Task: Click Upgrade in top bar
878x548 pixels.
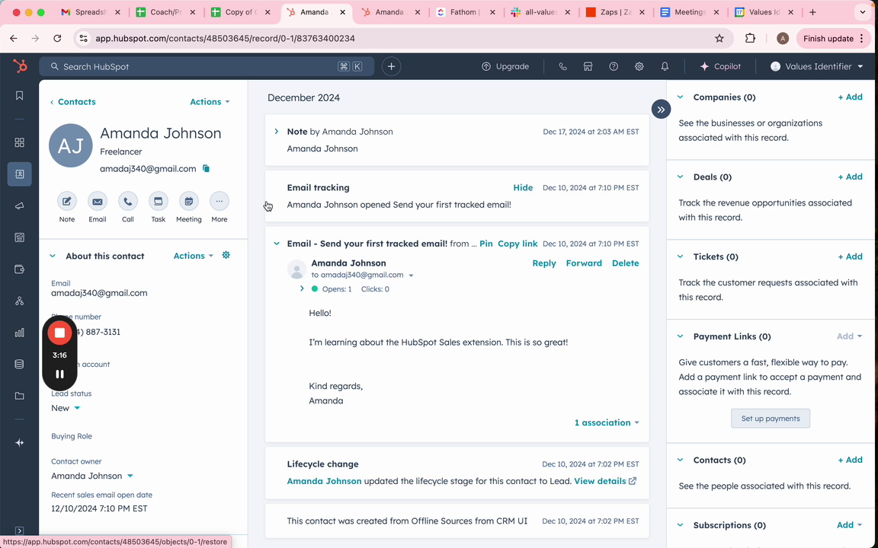Action: pos(505,66)
